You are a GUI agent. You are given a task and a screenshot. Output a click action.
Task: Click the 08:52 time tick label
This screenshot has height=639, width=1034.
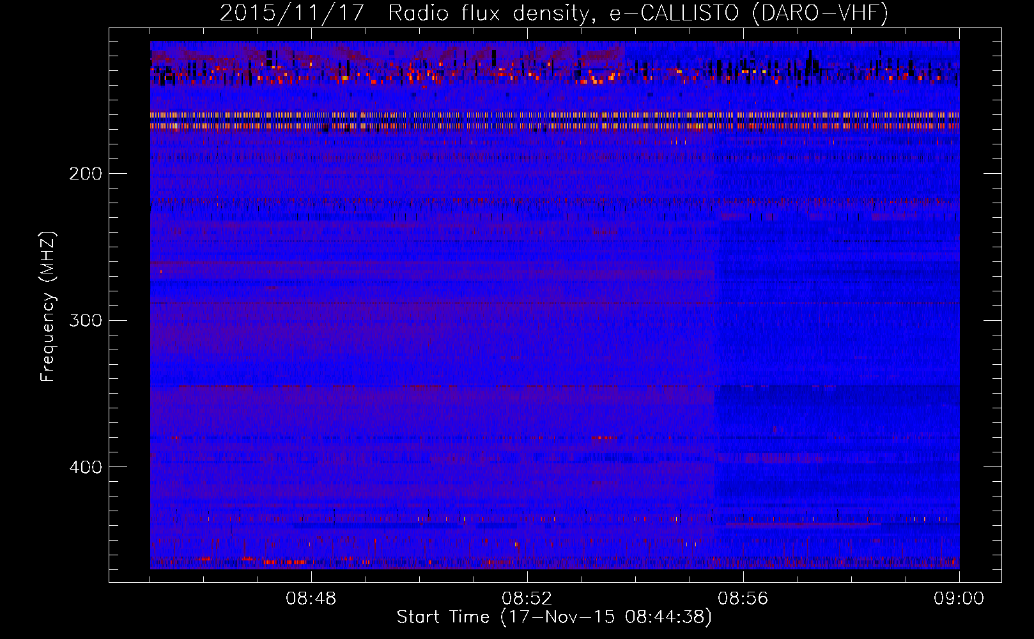click(527, 599)
